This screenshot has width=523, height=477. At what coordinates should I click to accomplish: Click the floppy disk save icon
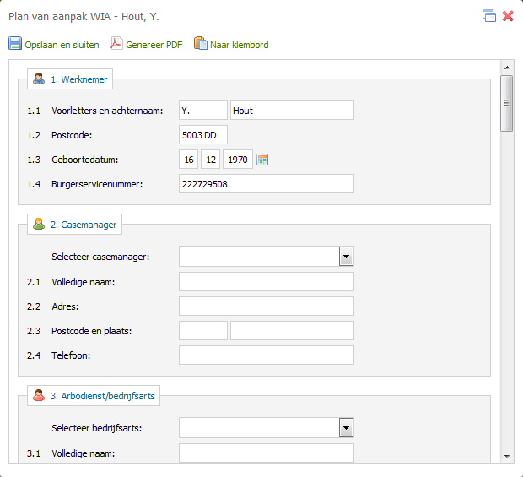15,43
